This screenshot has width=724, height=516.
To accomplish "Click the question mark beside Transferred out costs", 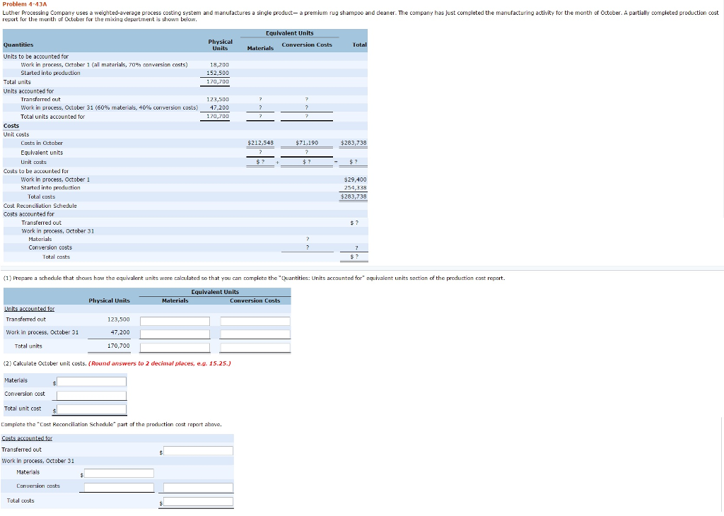I will pyautogui.click(x=354, y=223).
